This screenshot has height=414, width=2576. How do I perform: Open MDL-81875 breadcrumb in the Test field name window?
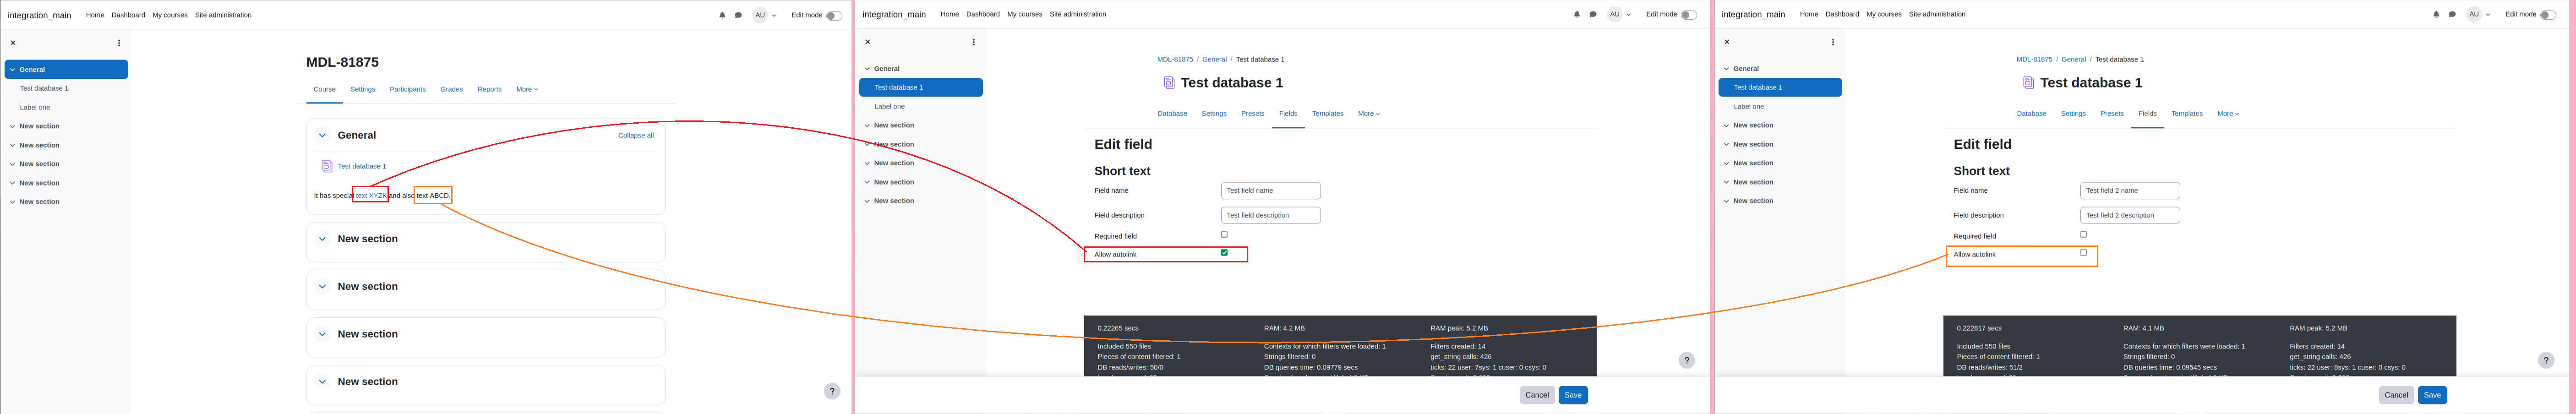(1175, 60)
